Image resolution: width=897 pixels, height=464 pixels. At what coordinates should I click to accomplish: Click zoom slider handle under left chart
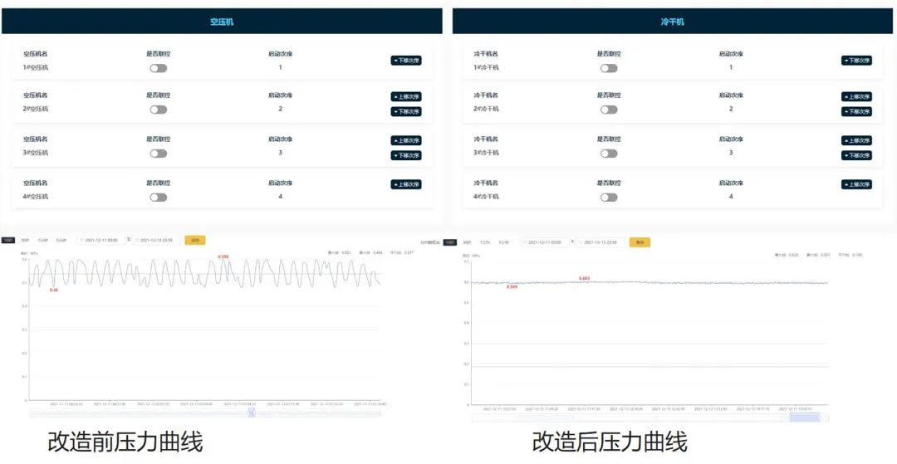tap(251, 413)
